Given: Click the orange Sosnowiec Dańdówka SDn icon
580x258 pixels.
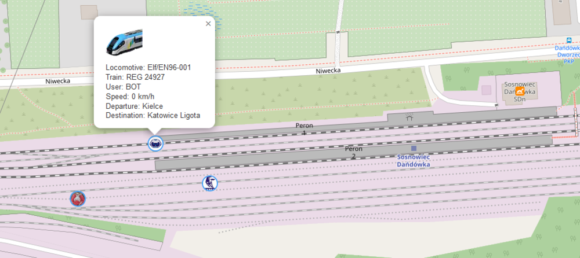Looking at the screenshot, I should (520, 90).
